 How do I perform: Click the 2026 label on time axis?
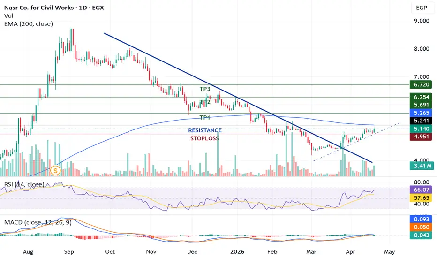237,251
